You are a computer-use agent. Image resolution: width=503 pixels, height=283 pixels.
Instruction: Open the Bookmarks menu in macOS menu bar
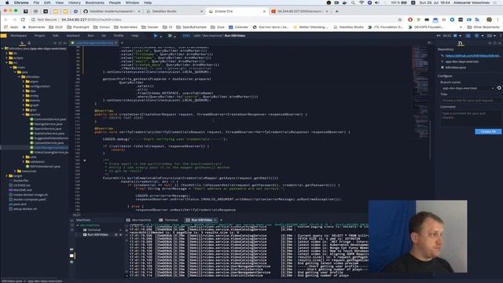click(95, 2)
